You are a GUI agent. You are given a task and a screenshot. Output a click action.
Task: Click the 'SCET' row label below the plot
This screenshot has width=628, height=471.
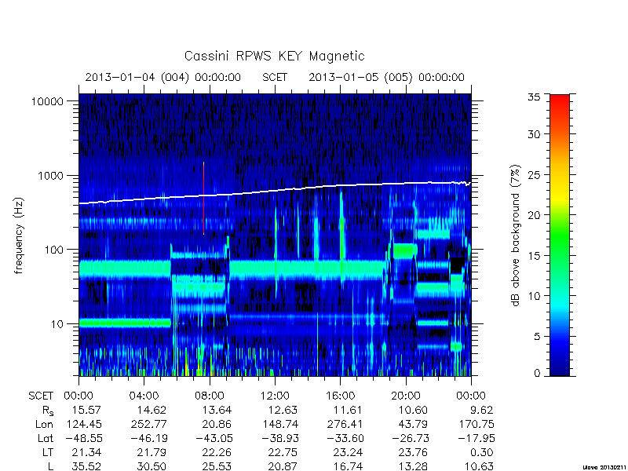tap(41, 396)
